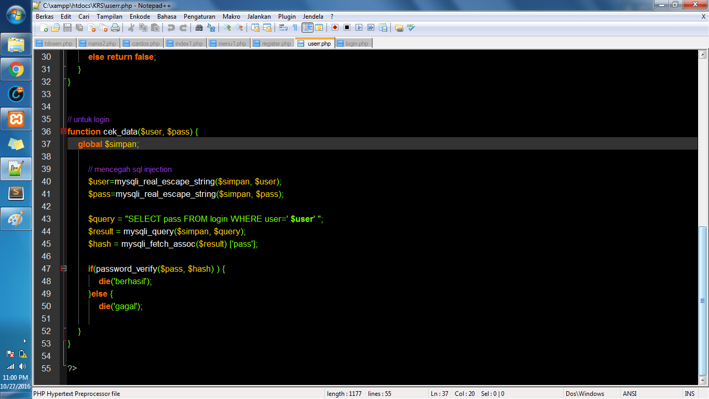Click the Stop recording square icon
This screenshot has height=399, width=709.
[347, 28]
